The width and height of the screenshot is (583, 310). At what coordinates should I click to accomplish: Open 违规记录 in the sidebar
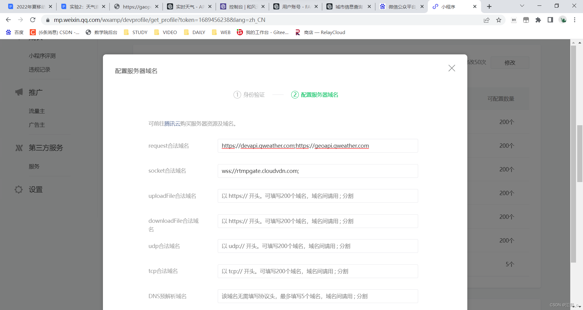[39, 70]
